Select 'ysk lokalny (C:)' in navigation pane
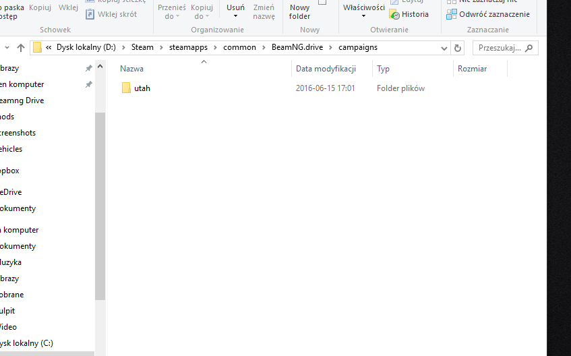The image size is (571, 356). (26, 343)
